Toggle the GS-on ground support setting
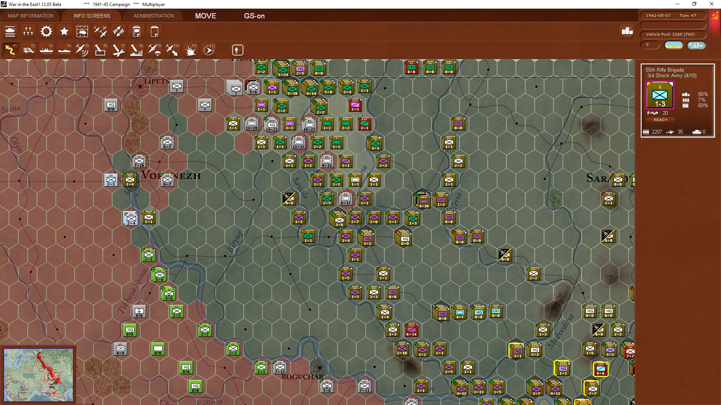 (x=254, y=16)
